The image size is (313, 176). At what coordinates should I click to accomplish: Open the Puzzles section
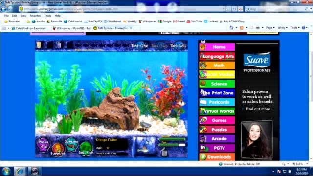[x=217, y=130]
